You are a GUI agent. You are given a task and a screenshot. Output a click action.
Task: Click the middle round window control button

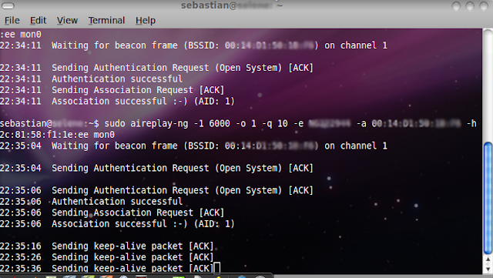pyautogui.click(x=470, y=5)
